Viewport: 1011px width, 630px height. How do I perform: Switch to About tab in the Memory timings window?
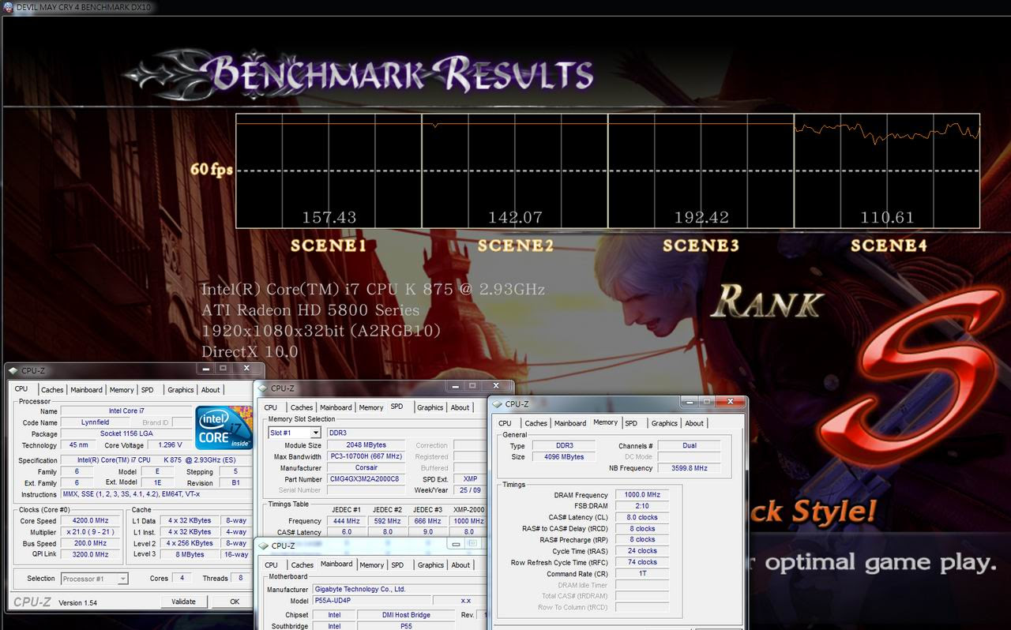pos(694,424)
